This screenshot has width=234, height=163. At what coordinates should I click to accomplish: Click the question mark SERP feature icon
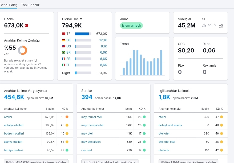coord(215,25)
